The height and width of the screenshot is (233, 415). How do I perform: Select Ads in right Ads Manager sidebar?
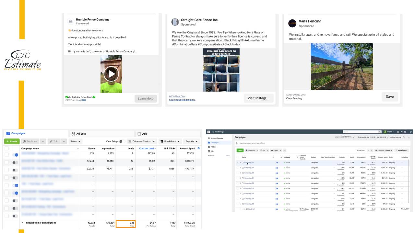tap(210, 151)
